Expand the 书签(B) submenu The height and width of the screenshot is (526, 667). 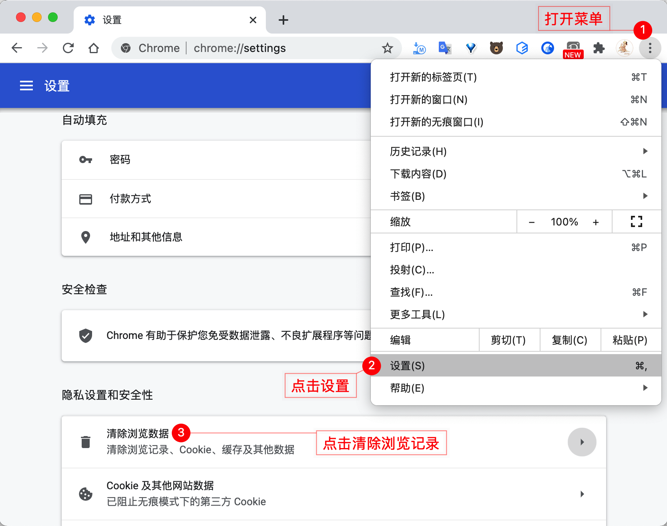pos(516,196)
